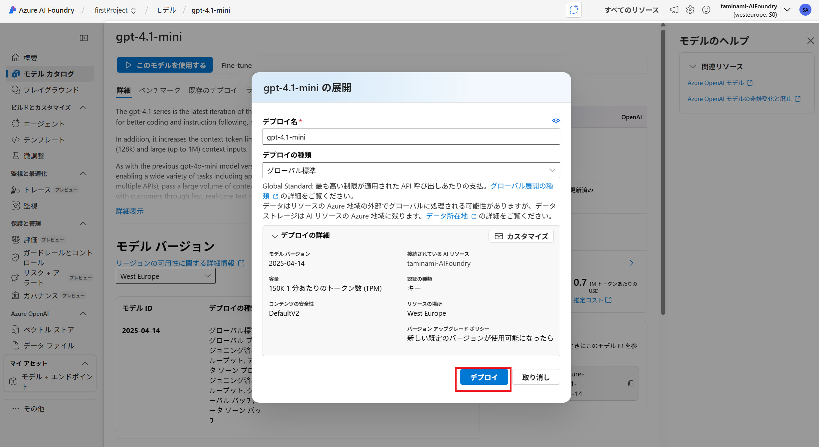Collapse the 監視と最適化 section
This screenshot has height=447, width=819.
tap(83, 174)
